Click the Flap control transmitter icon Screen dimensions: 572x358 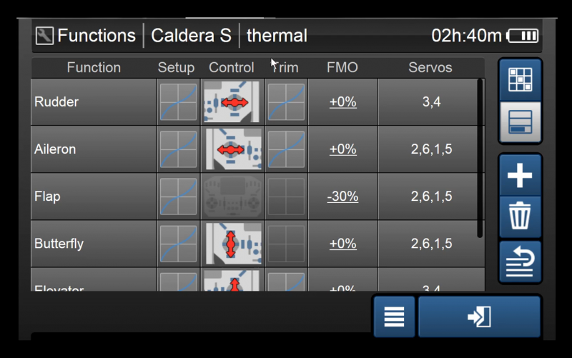tap(232, 197)
